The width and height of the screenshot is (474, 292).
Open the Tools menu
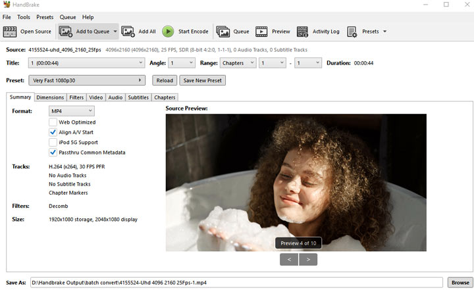point(24,17)
